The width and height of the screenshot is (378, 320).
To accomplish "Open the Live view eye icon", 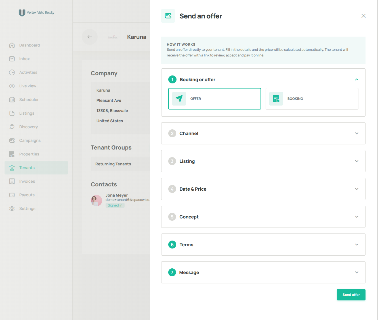I will pos(12,86).
